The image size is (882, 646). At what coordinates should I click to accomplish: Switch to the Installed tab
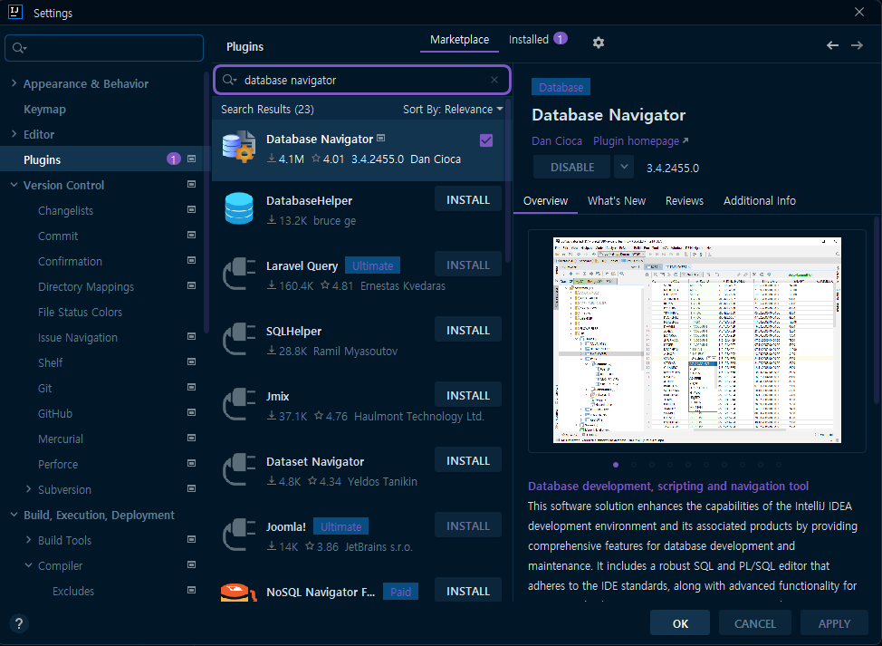coord(528,39)
